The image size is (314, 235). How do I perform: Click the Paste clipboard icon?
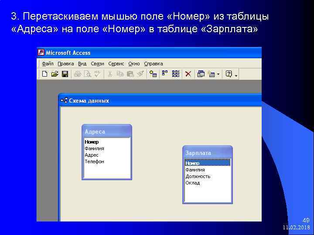[130, 74]
